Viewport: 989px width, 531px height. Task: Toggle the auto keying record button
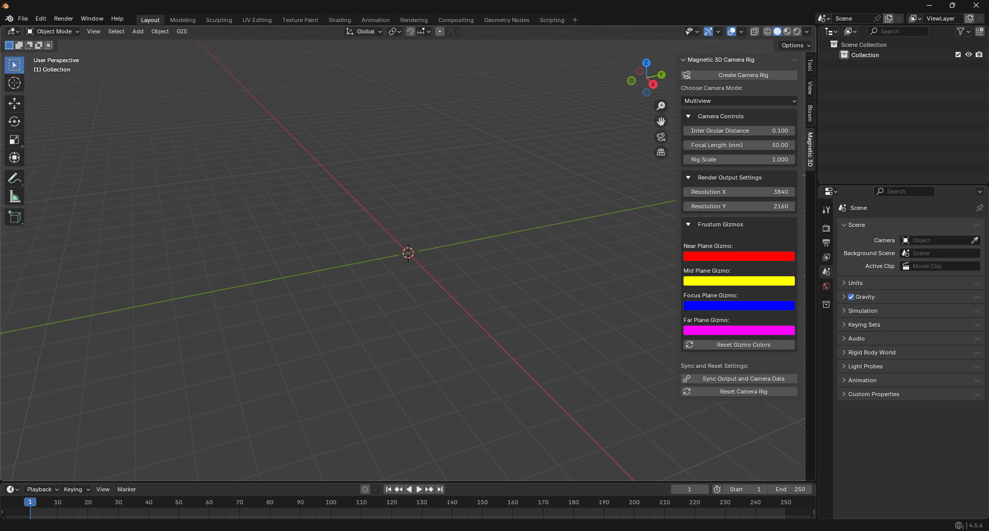365,489
